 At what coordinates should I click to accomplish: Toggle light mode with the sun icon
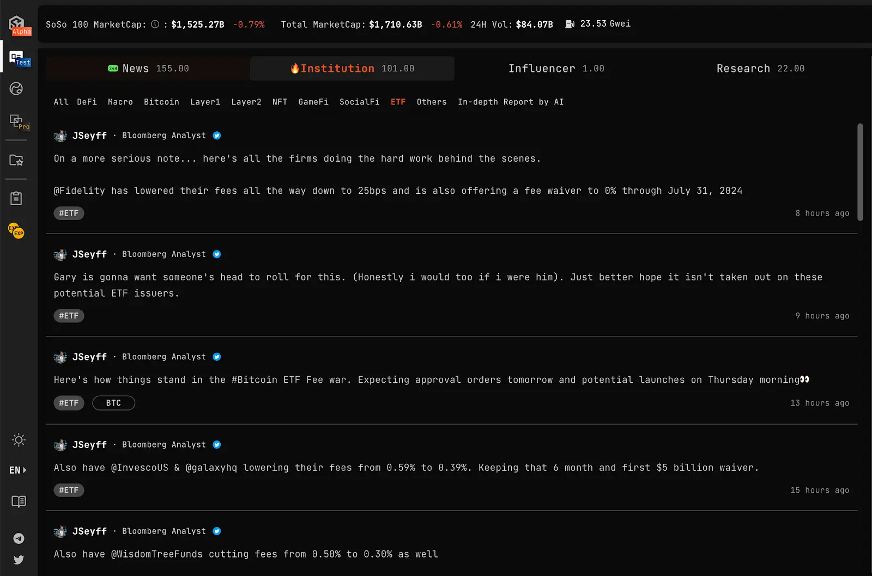[19, 440]
